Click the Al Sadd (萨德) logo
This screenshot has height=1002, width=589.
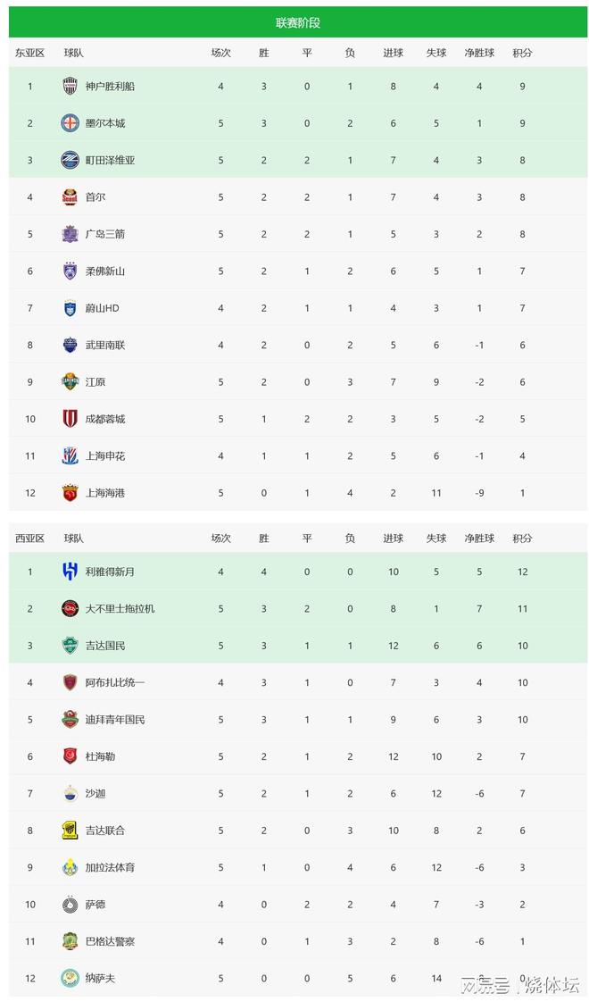[70, 905]
